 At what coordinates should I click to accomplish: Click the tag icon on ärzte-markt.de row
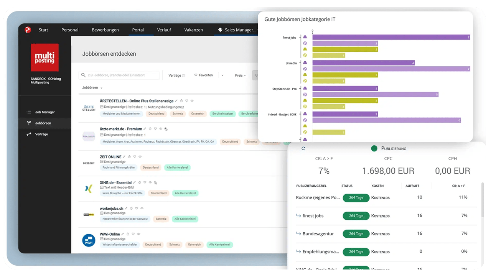point(166,129)
